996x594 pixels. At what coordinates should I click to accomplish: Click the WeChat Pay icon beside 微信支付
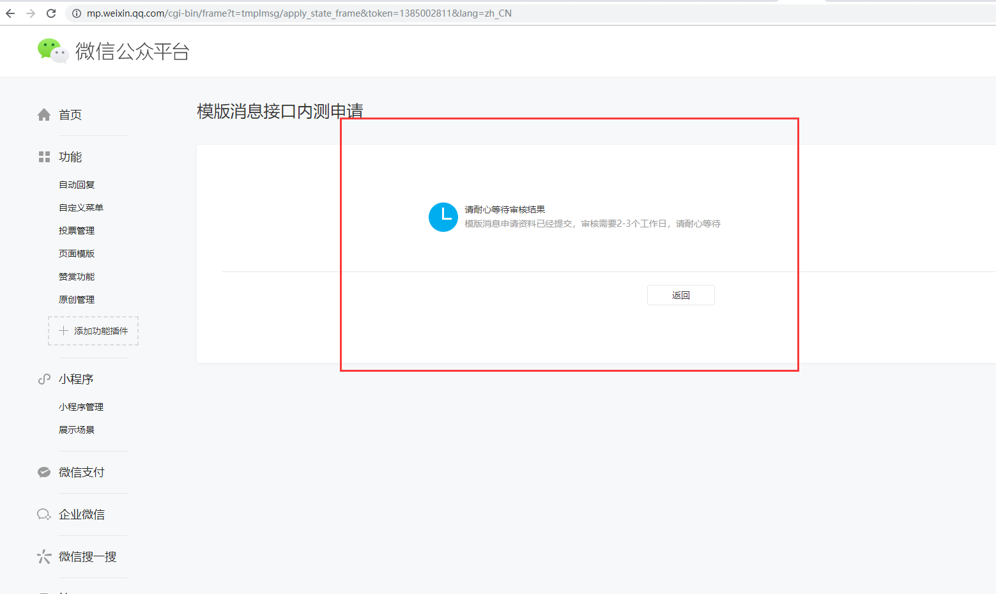click(x=44, y=473)
